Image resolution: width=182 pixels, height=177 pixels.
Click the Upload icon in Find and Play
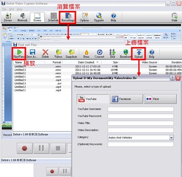click(x=138, y=53)
